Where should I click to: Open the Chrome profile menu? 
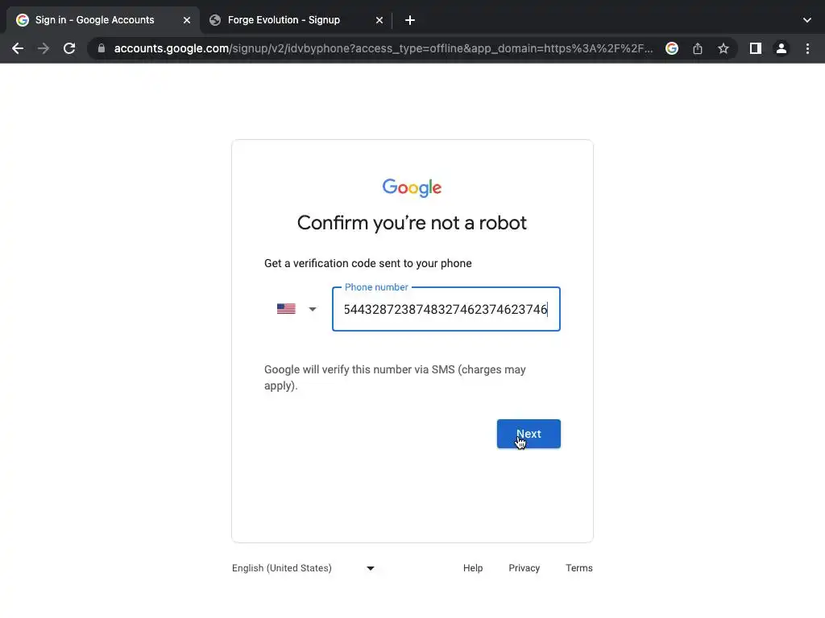coord(781,48)
